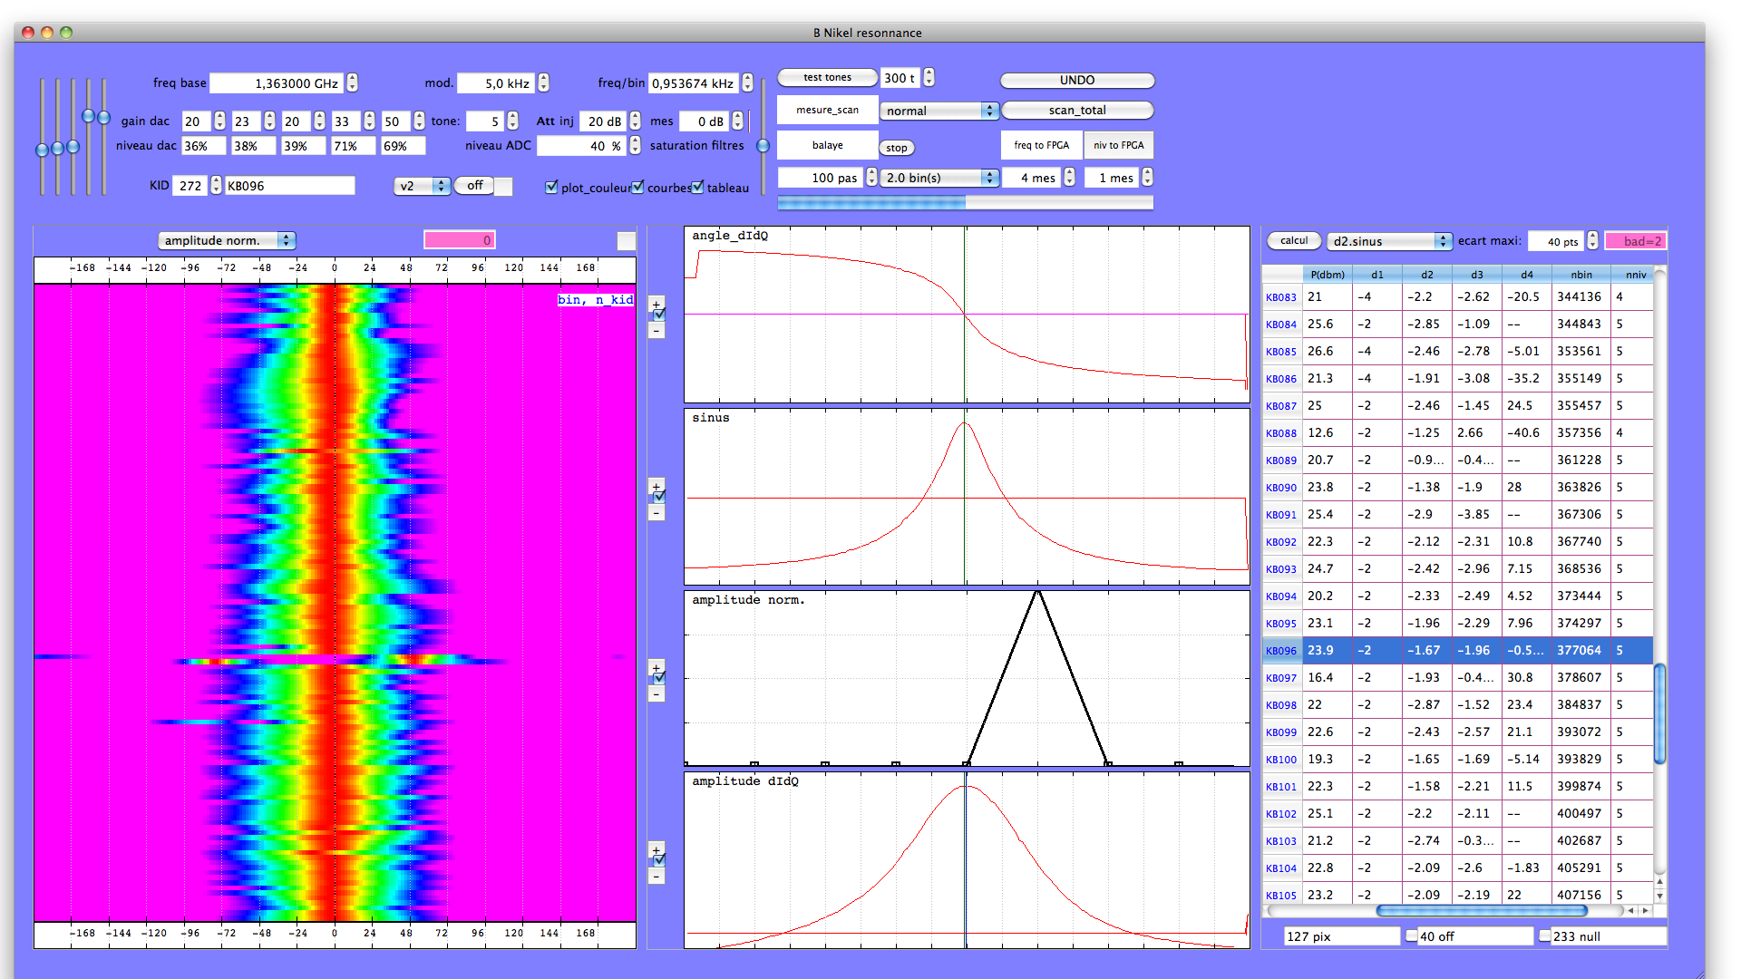The height and width of the screenshot is (979, 1741).
Task: Open the amplitude norm. dropdown
Action: pos(227,240)
